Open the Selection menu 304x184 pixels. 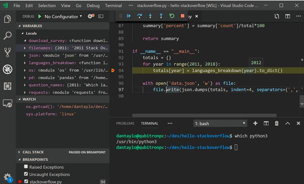47,5
